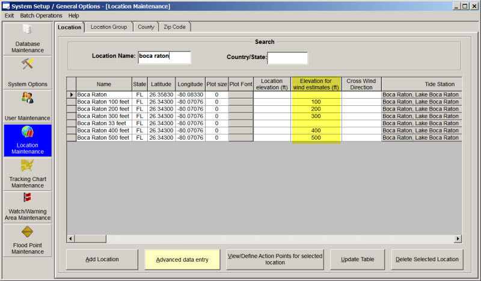The width and height of the screenshot is (481, 281).
Task: Click the application icon in the title bar
Action: 5,6
